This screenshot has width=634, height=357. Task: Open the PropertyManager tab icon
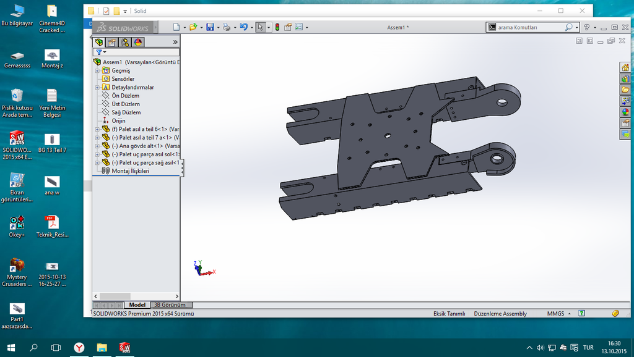point(111,42)
